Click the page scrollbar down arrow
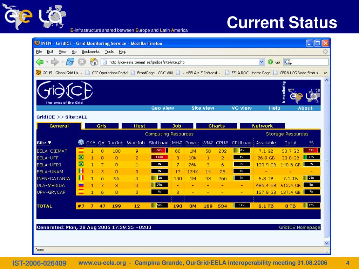 point(327,243)
